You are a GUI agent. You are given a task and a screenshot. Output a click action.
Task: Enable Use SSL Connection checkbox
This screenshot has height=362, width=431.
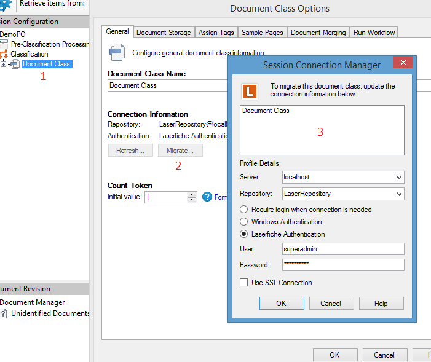point(244,283)
